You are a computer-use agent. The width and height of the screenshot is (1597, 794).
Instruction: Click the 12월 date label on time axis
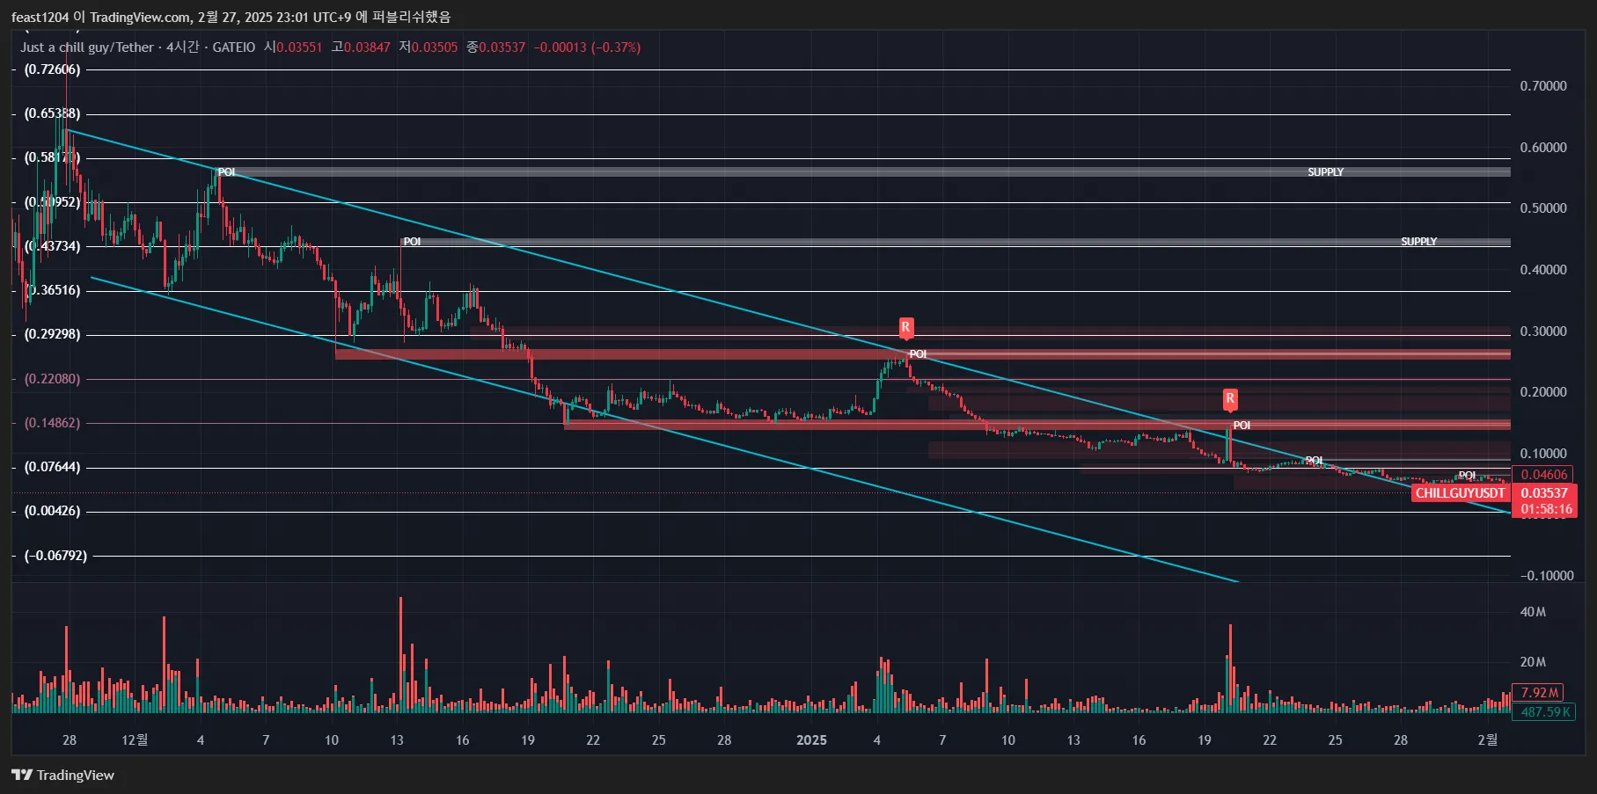(135, 740)
